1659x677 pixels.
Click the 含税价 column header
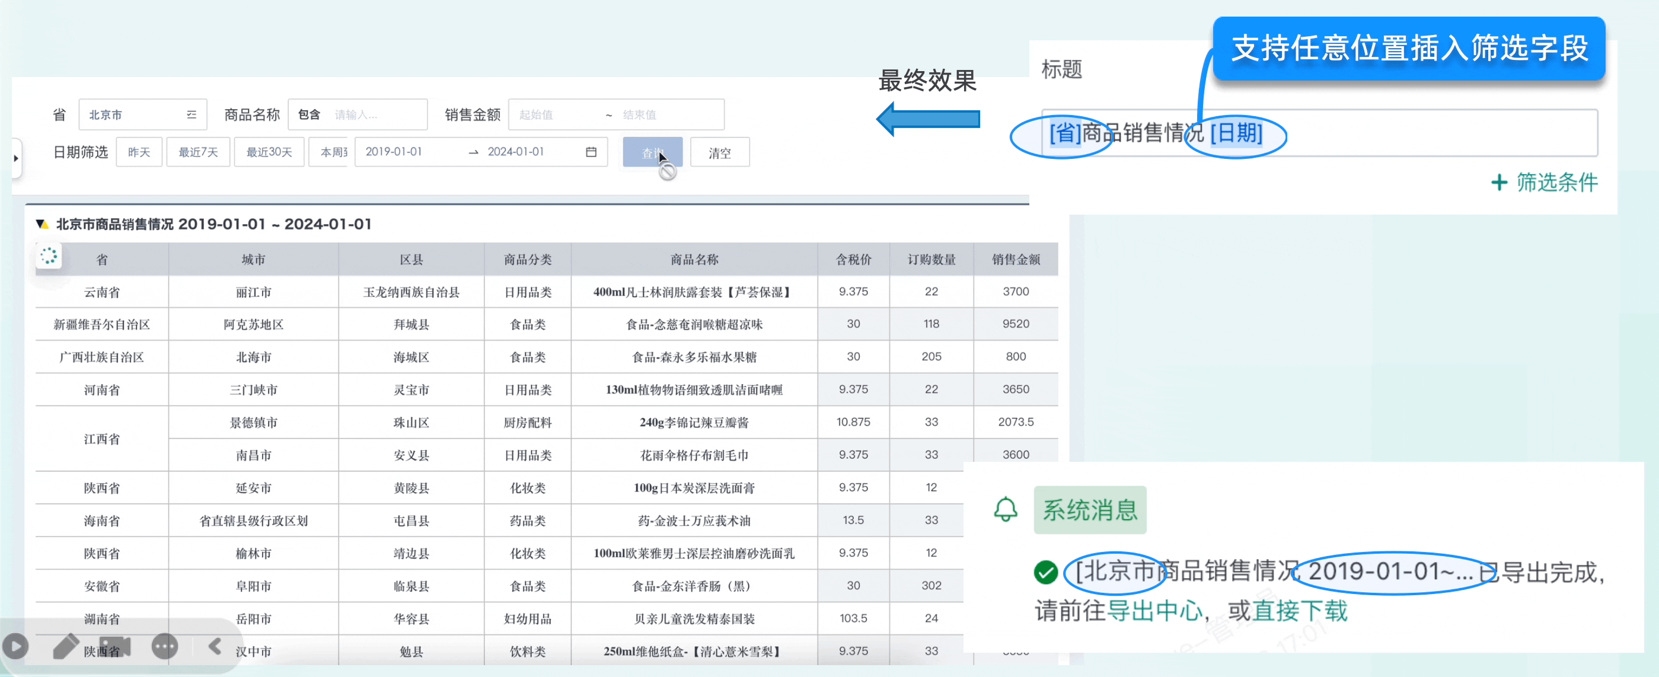[853, 259]
